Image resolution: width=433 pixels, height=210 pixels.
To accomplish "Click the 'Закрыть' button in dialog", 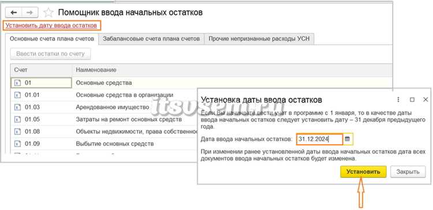I will (408, 172).
